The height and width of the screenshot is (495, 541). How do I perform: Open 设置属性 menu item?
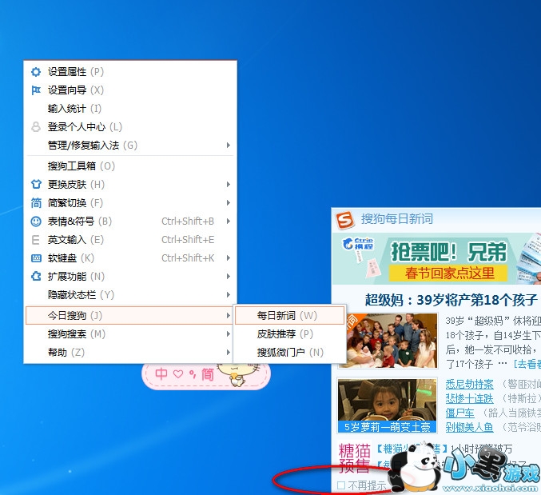pos(129,72)
